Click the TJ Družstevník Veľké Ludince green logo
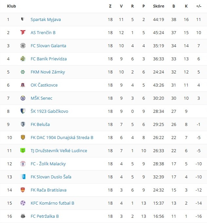Image resolution: width=207 pixels, height=223 pixels. 23,151
